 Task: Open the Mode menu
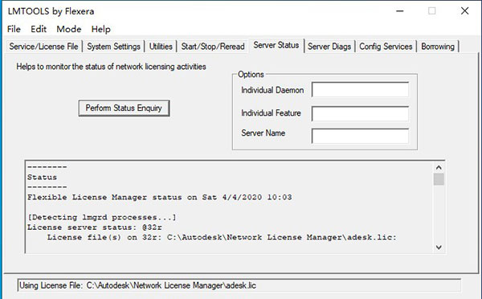coord(69,29)
